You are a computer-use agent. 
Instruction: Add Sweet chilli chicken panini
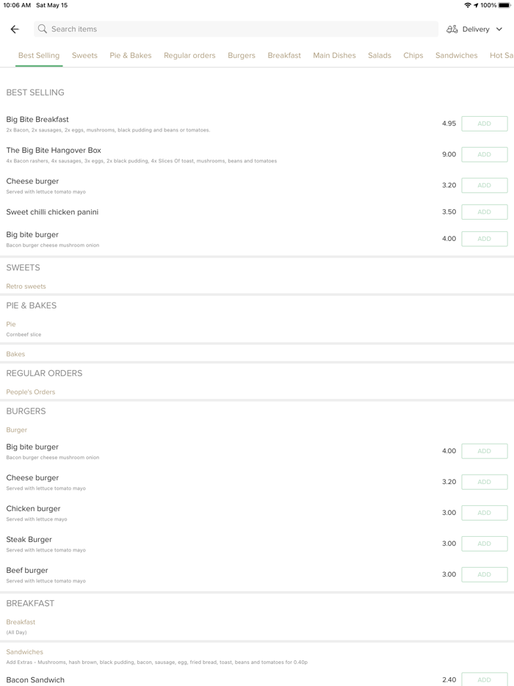click(484, 212)
